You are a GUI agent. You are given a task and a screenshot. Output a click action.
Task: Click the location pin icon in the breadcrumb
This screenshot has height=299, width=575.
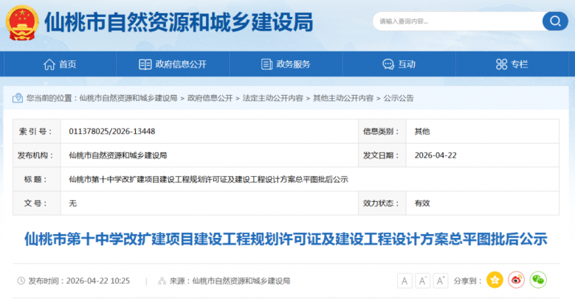point(18,98)
